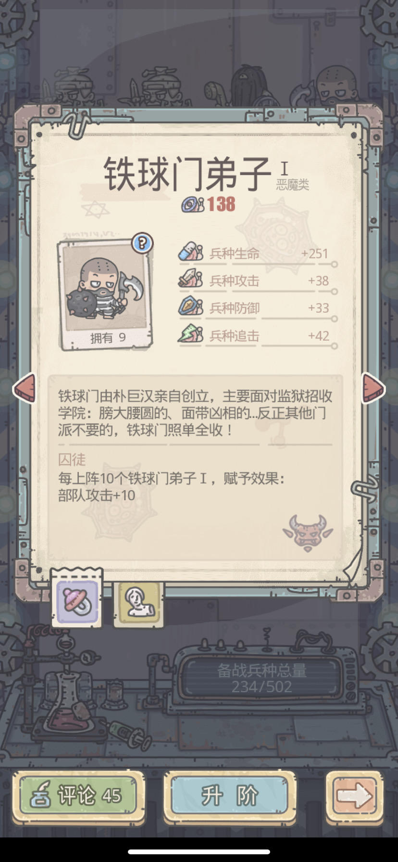Viewport: 398px width, 862px height.
Task: Open the 铁球门弟子 character portrait card
Action: [105, 295]
